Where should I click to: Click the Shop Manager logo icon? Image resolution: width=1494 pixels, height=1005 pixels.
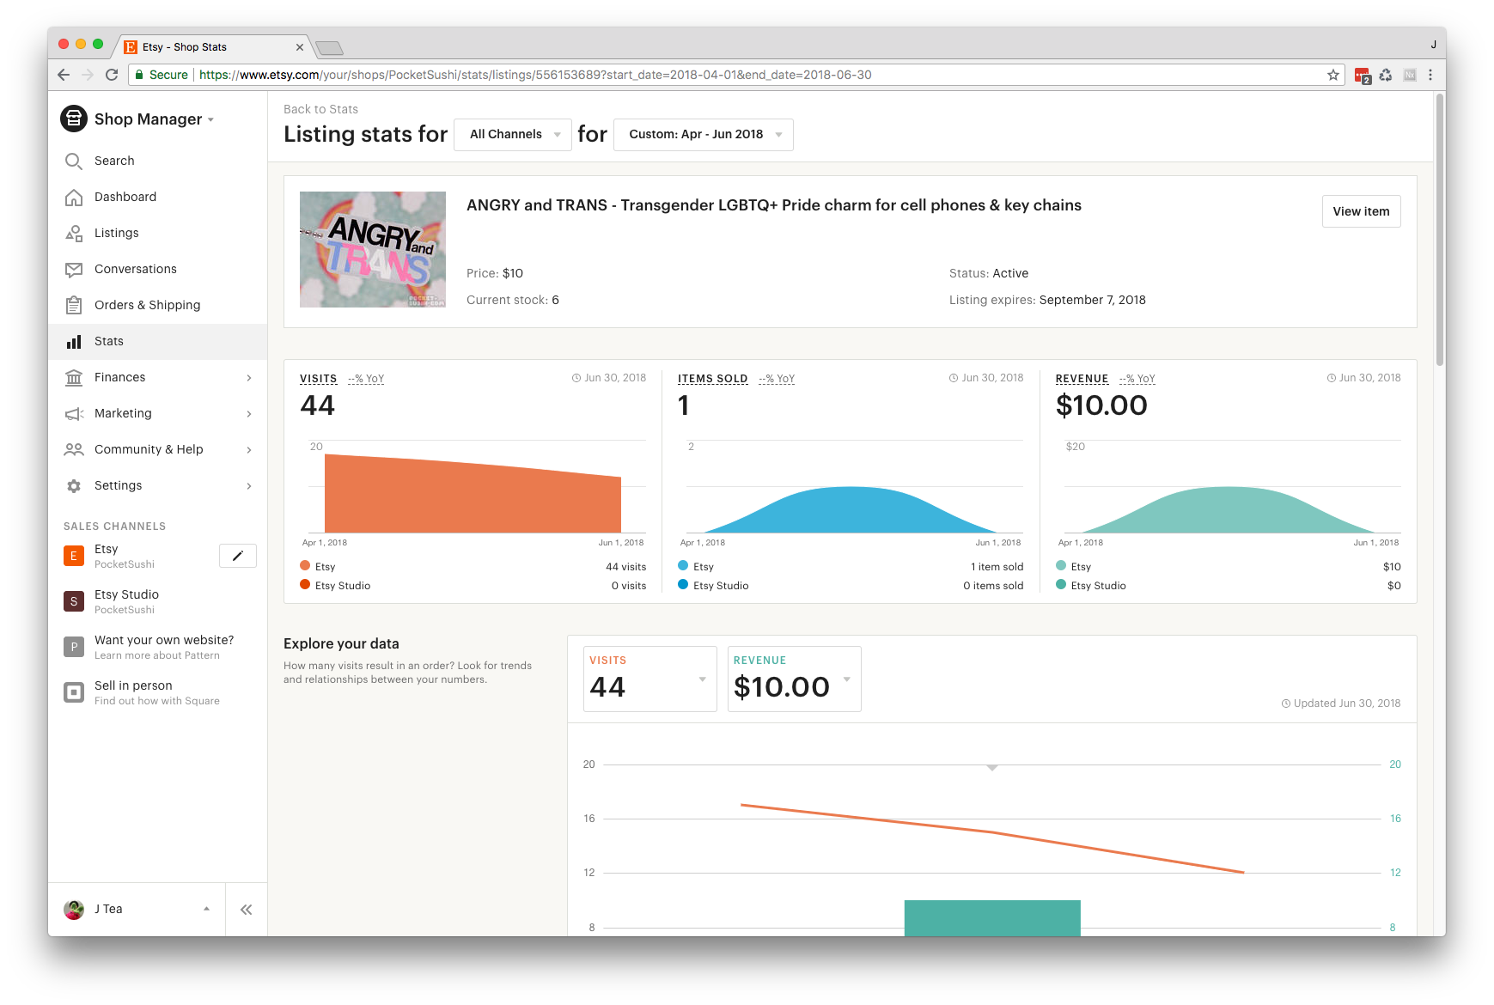click(74, 119)
